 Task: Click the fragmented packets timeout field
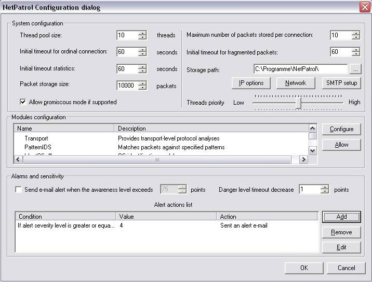(x=341, y=52)
